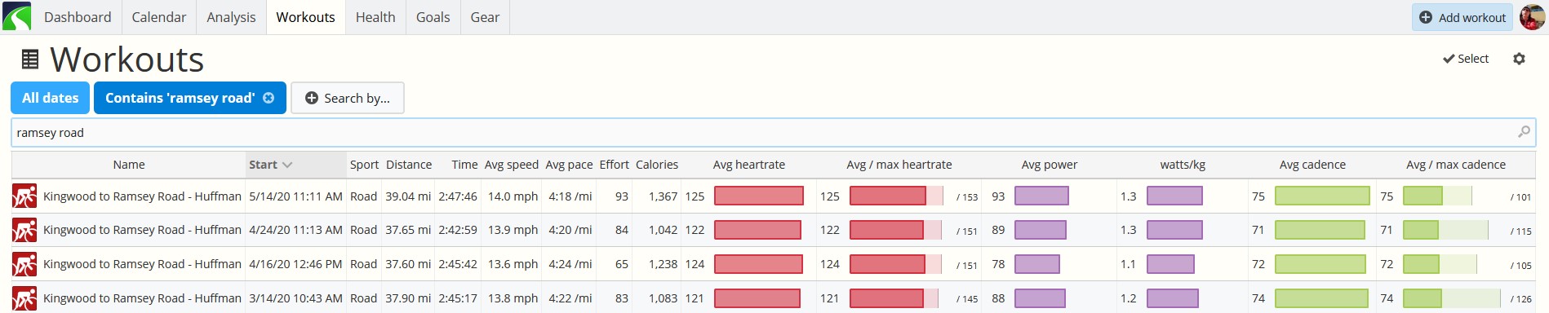Toggle the All dates filter
Viewport: 1549px width, 313px height.
coord(51,98)
